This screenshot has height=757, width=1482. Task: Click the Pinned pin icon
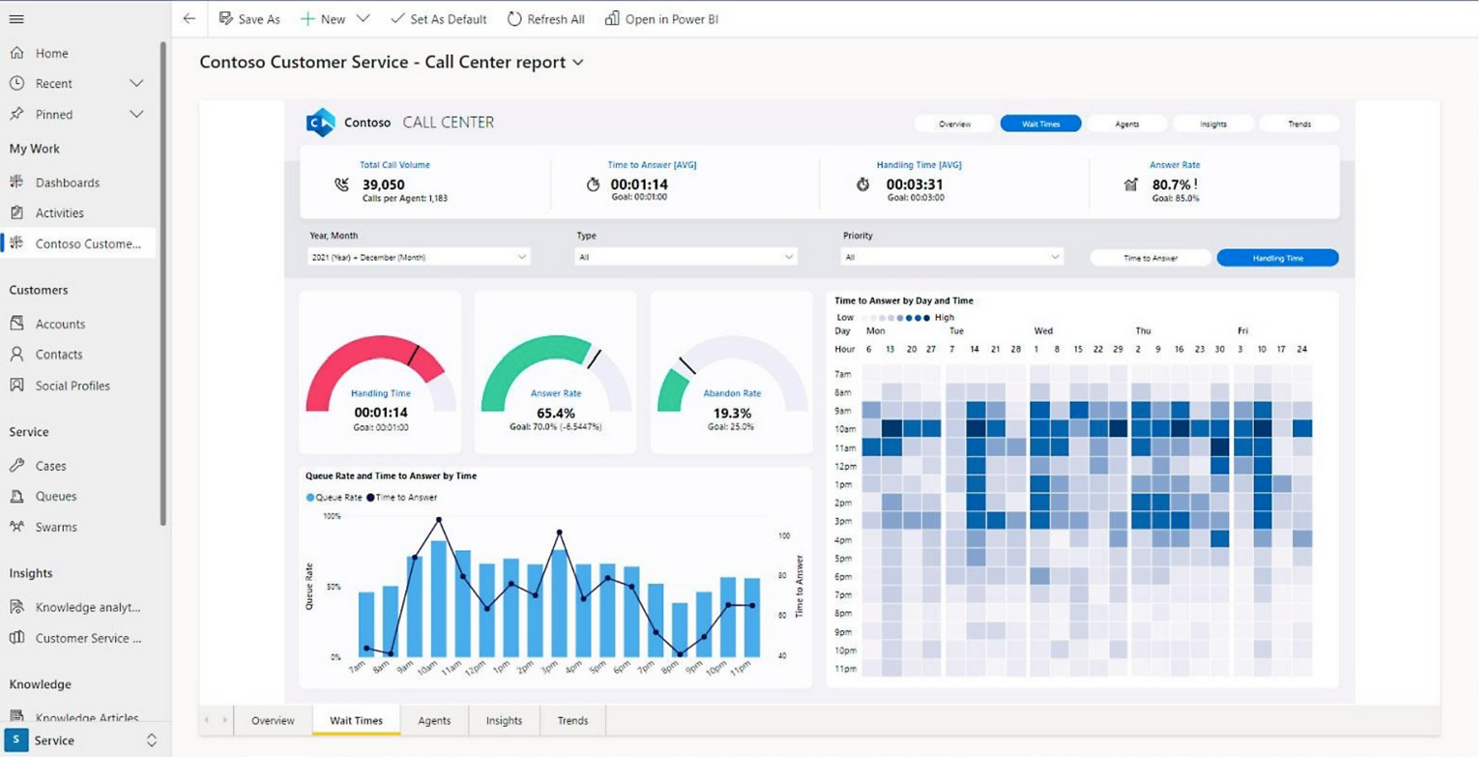[17, 114]
